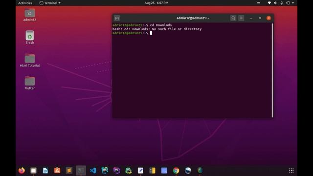Launch PhpStorm from the dock

click(116, 171)
